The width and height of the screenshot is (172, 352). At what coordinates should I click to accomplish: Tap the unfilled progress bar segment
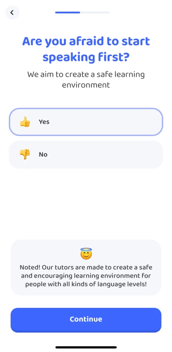95,13
